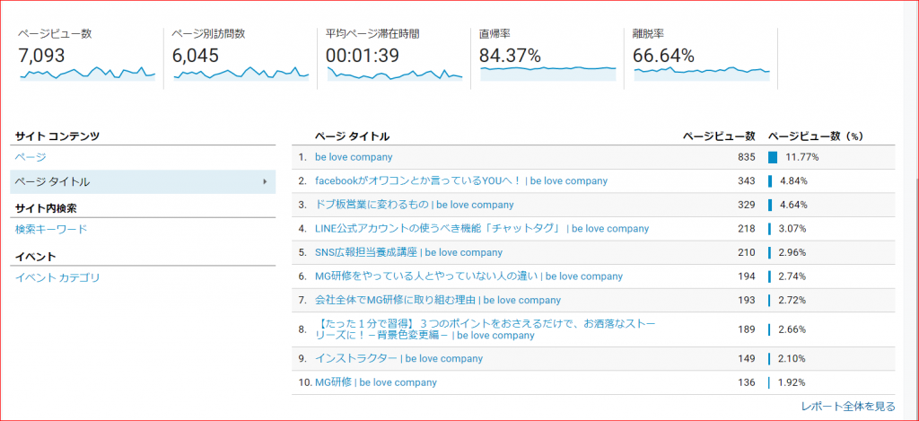The width and height of the screenshot is (919, 421).
Task: Click the イベント section heading
Action: 36,257
